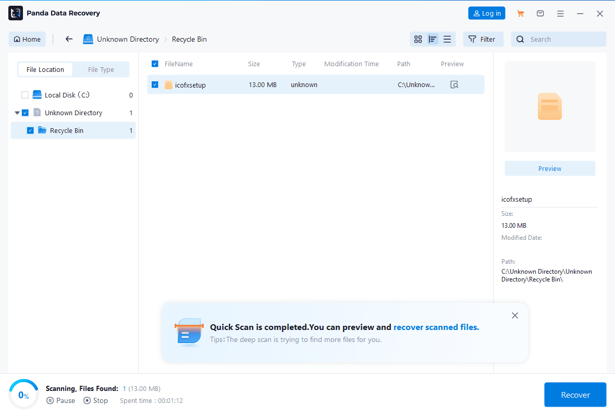The width and height of the screenshot is (615, 416).
Task: Check the Local Disk (C:) checkbox
Action: [25, 94]
